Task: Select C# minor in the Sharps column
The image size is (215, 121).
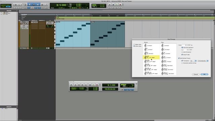Action: 151,62
